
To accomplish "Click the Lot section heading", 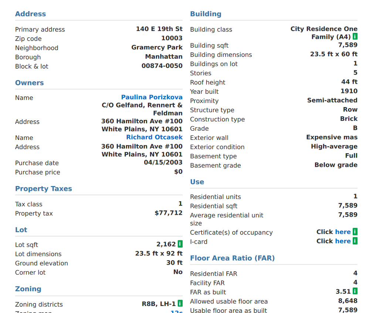I will [21, 230].
